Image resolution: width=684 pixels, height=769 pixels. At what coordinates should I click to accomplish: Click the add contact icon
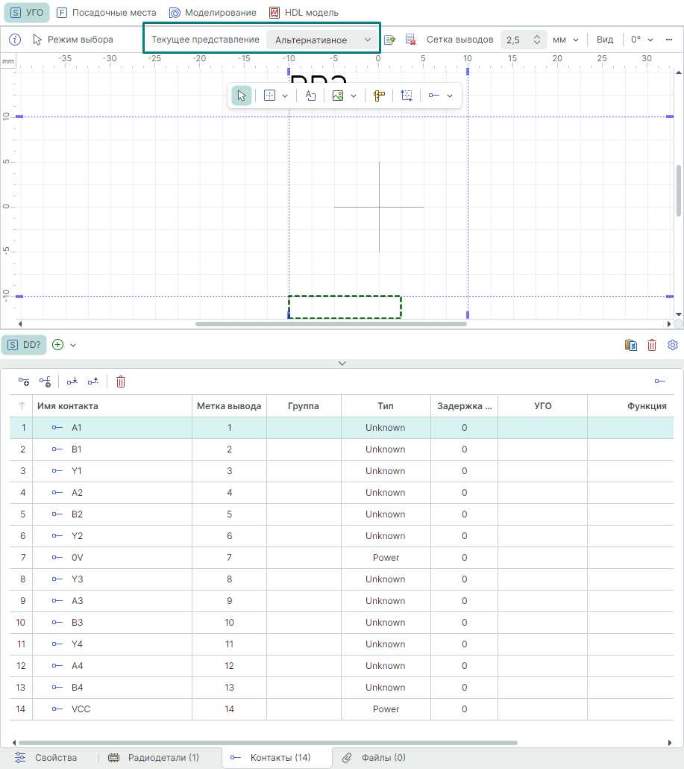click(24, 382)
